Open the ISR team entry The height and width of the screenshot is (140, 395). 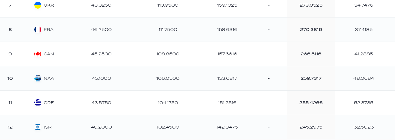(48, 127)
